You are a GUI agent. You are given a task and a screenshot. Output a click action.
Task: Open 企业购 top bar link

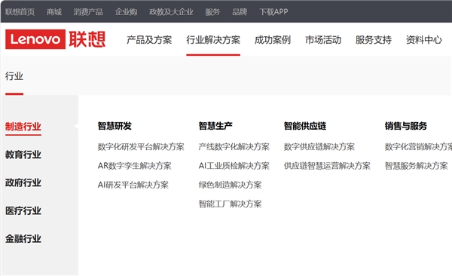pos(126,12)
